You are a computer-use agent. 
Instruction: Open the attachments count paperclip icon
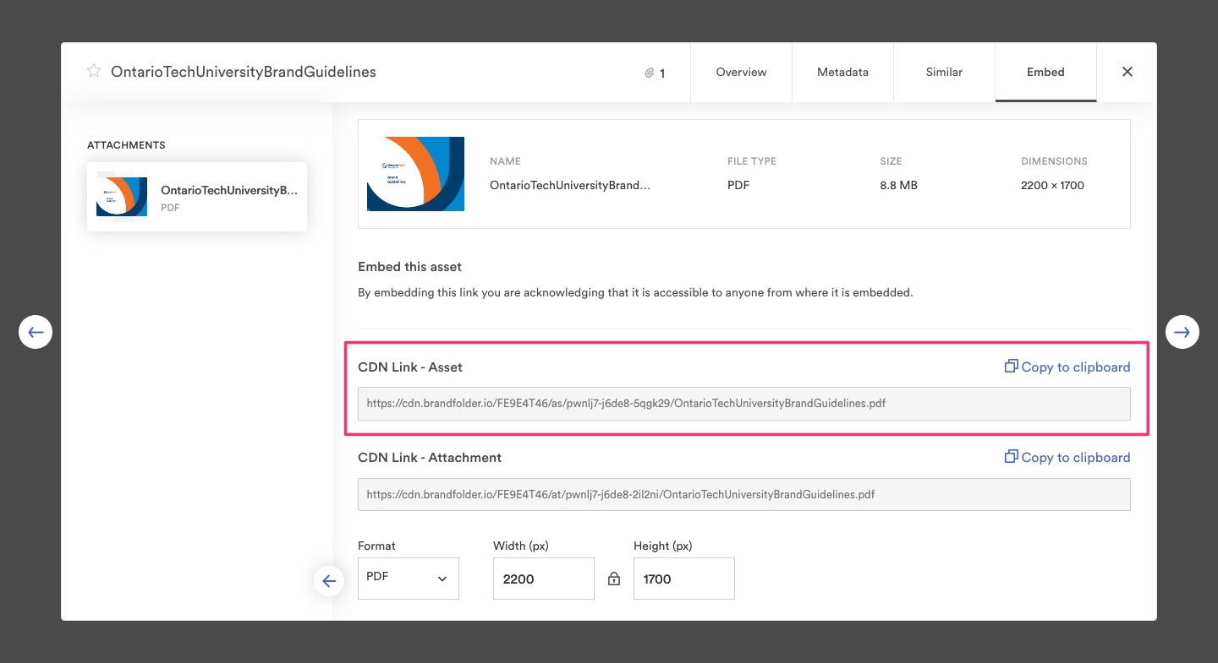tap(650, 73)
